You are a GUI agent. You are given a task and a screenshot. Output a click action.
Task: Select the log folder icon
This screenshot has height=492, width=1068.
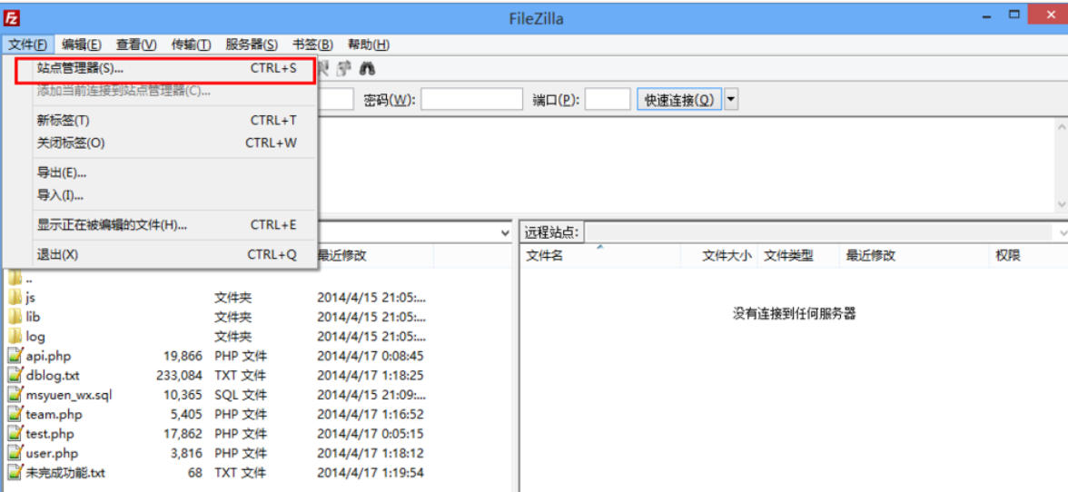[15, 336]
